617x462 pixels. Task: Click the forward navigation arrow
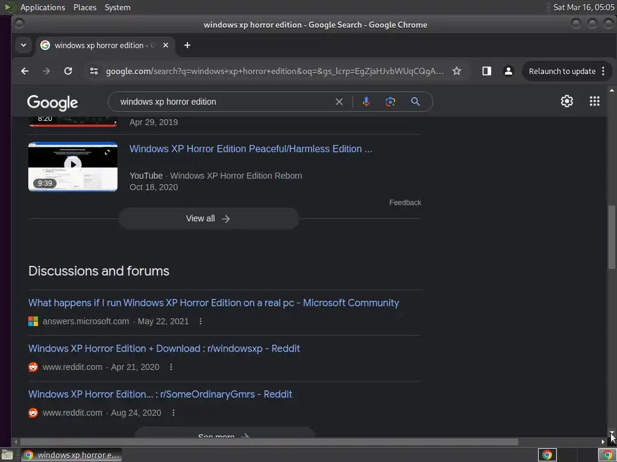[x=46, y=71]
